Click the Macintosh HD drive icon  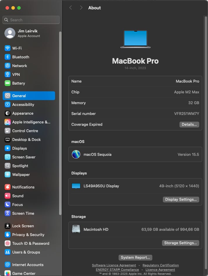76,229
